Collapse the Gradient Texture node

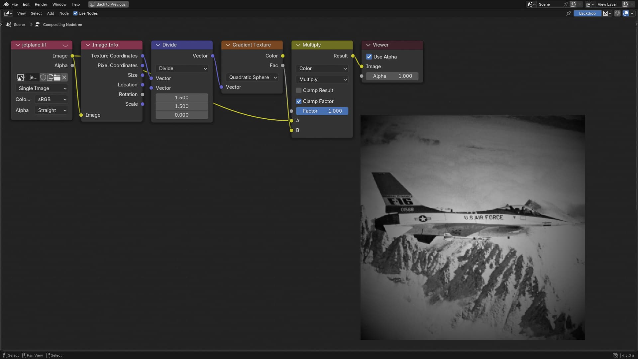228,45
